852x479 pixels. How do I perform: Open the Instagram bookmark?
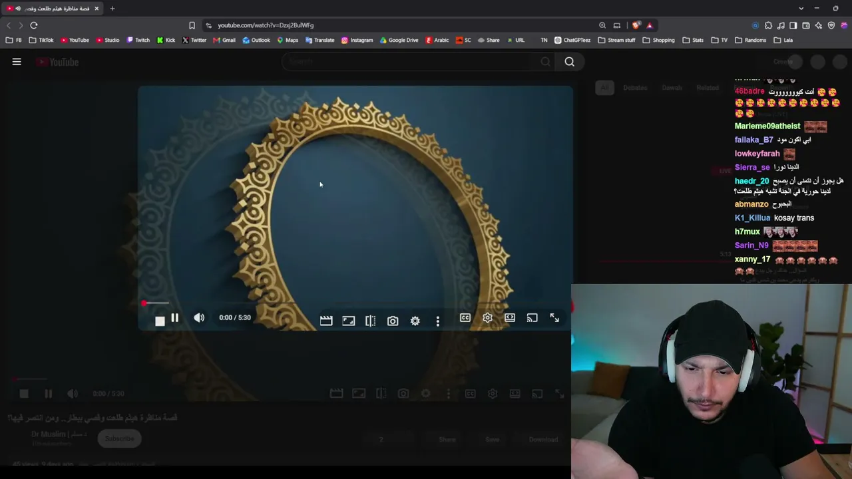click(357, 40)
